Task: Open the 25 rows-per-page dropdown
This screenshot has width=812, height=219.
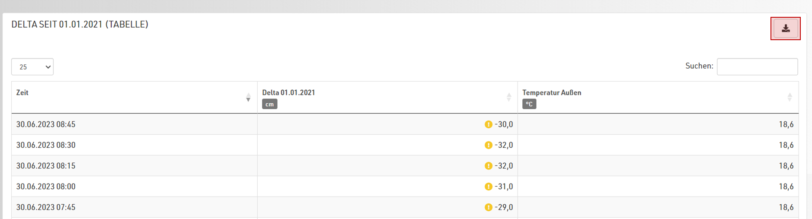Action: 32,67
